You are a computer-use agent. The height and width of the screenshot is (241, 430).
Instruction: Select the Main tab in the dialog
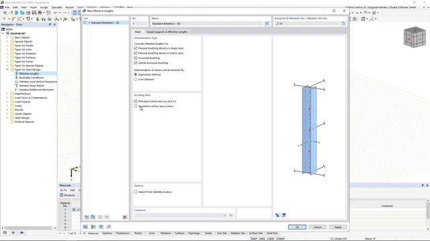point(138,32)
